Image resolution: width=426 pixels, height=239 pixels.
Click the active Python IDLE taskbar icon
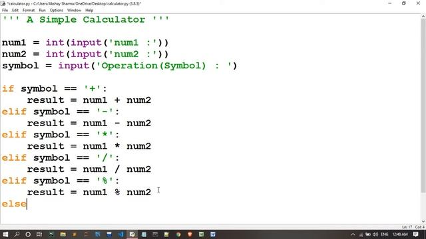(132, 234)
